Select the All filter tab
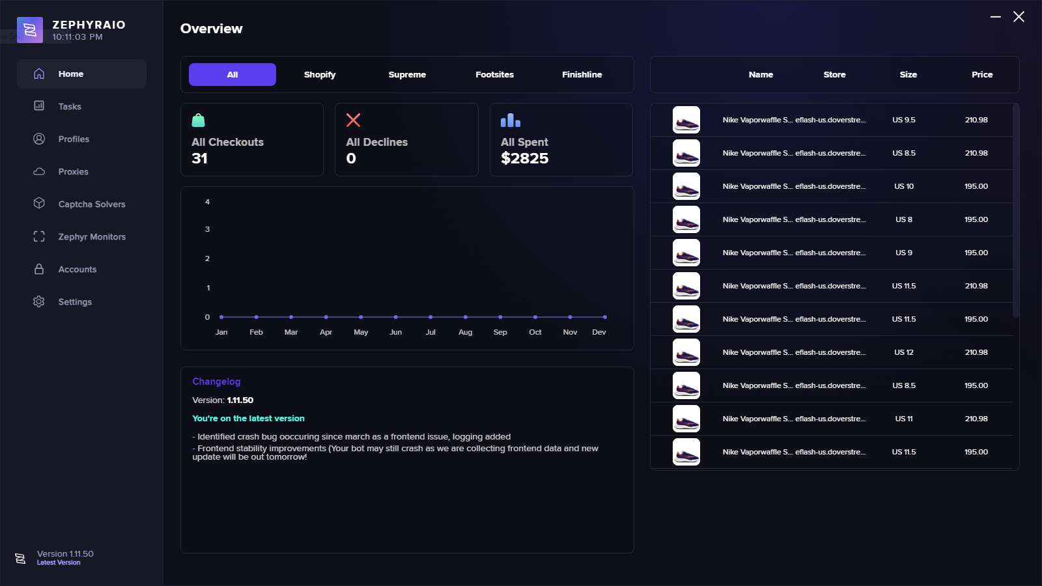This screenshot has width=1042, height=586. tap(232, 74)
